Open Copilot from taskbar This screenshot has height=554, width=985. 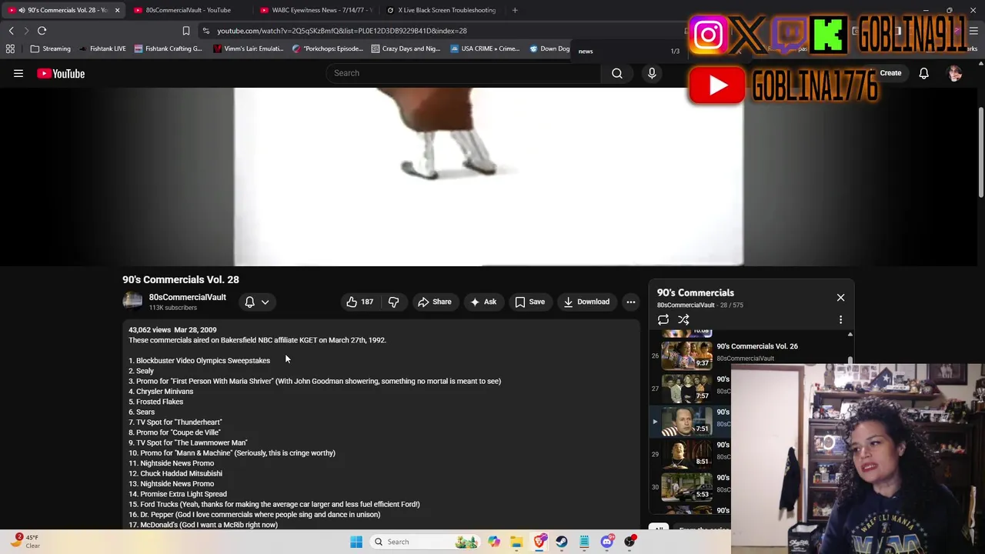[494, 542]
